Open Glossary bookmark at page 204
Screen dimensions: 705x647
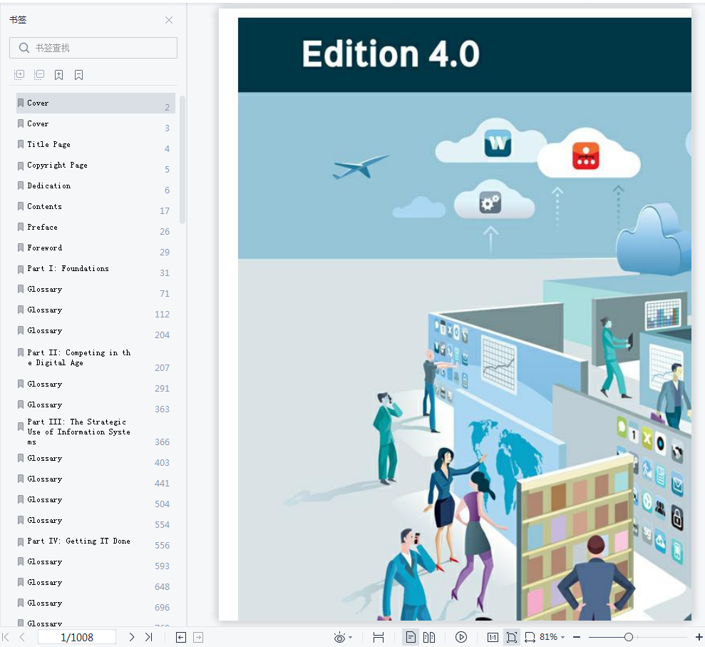[96, 331]
